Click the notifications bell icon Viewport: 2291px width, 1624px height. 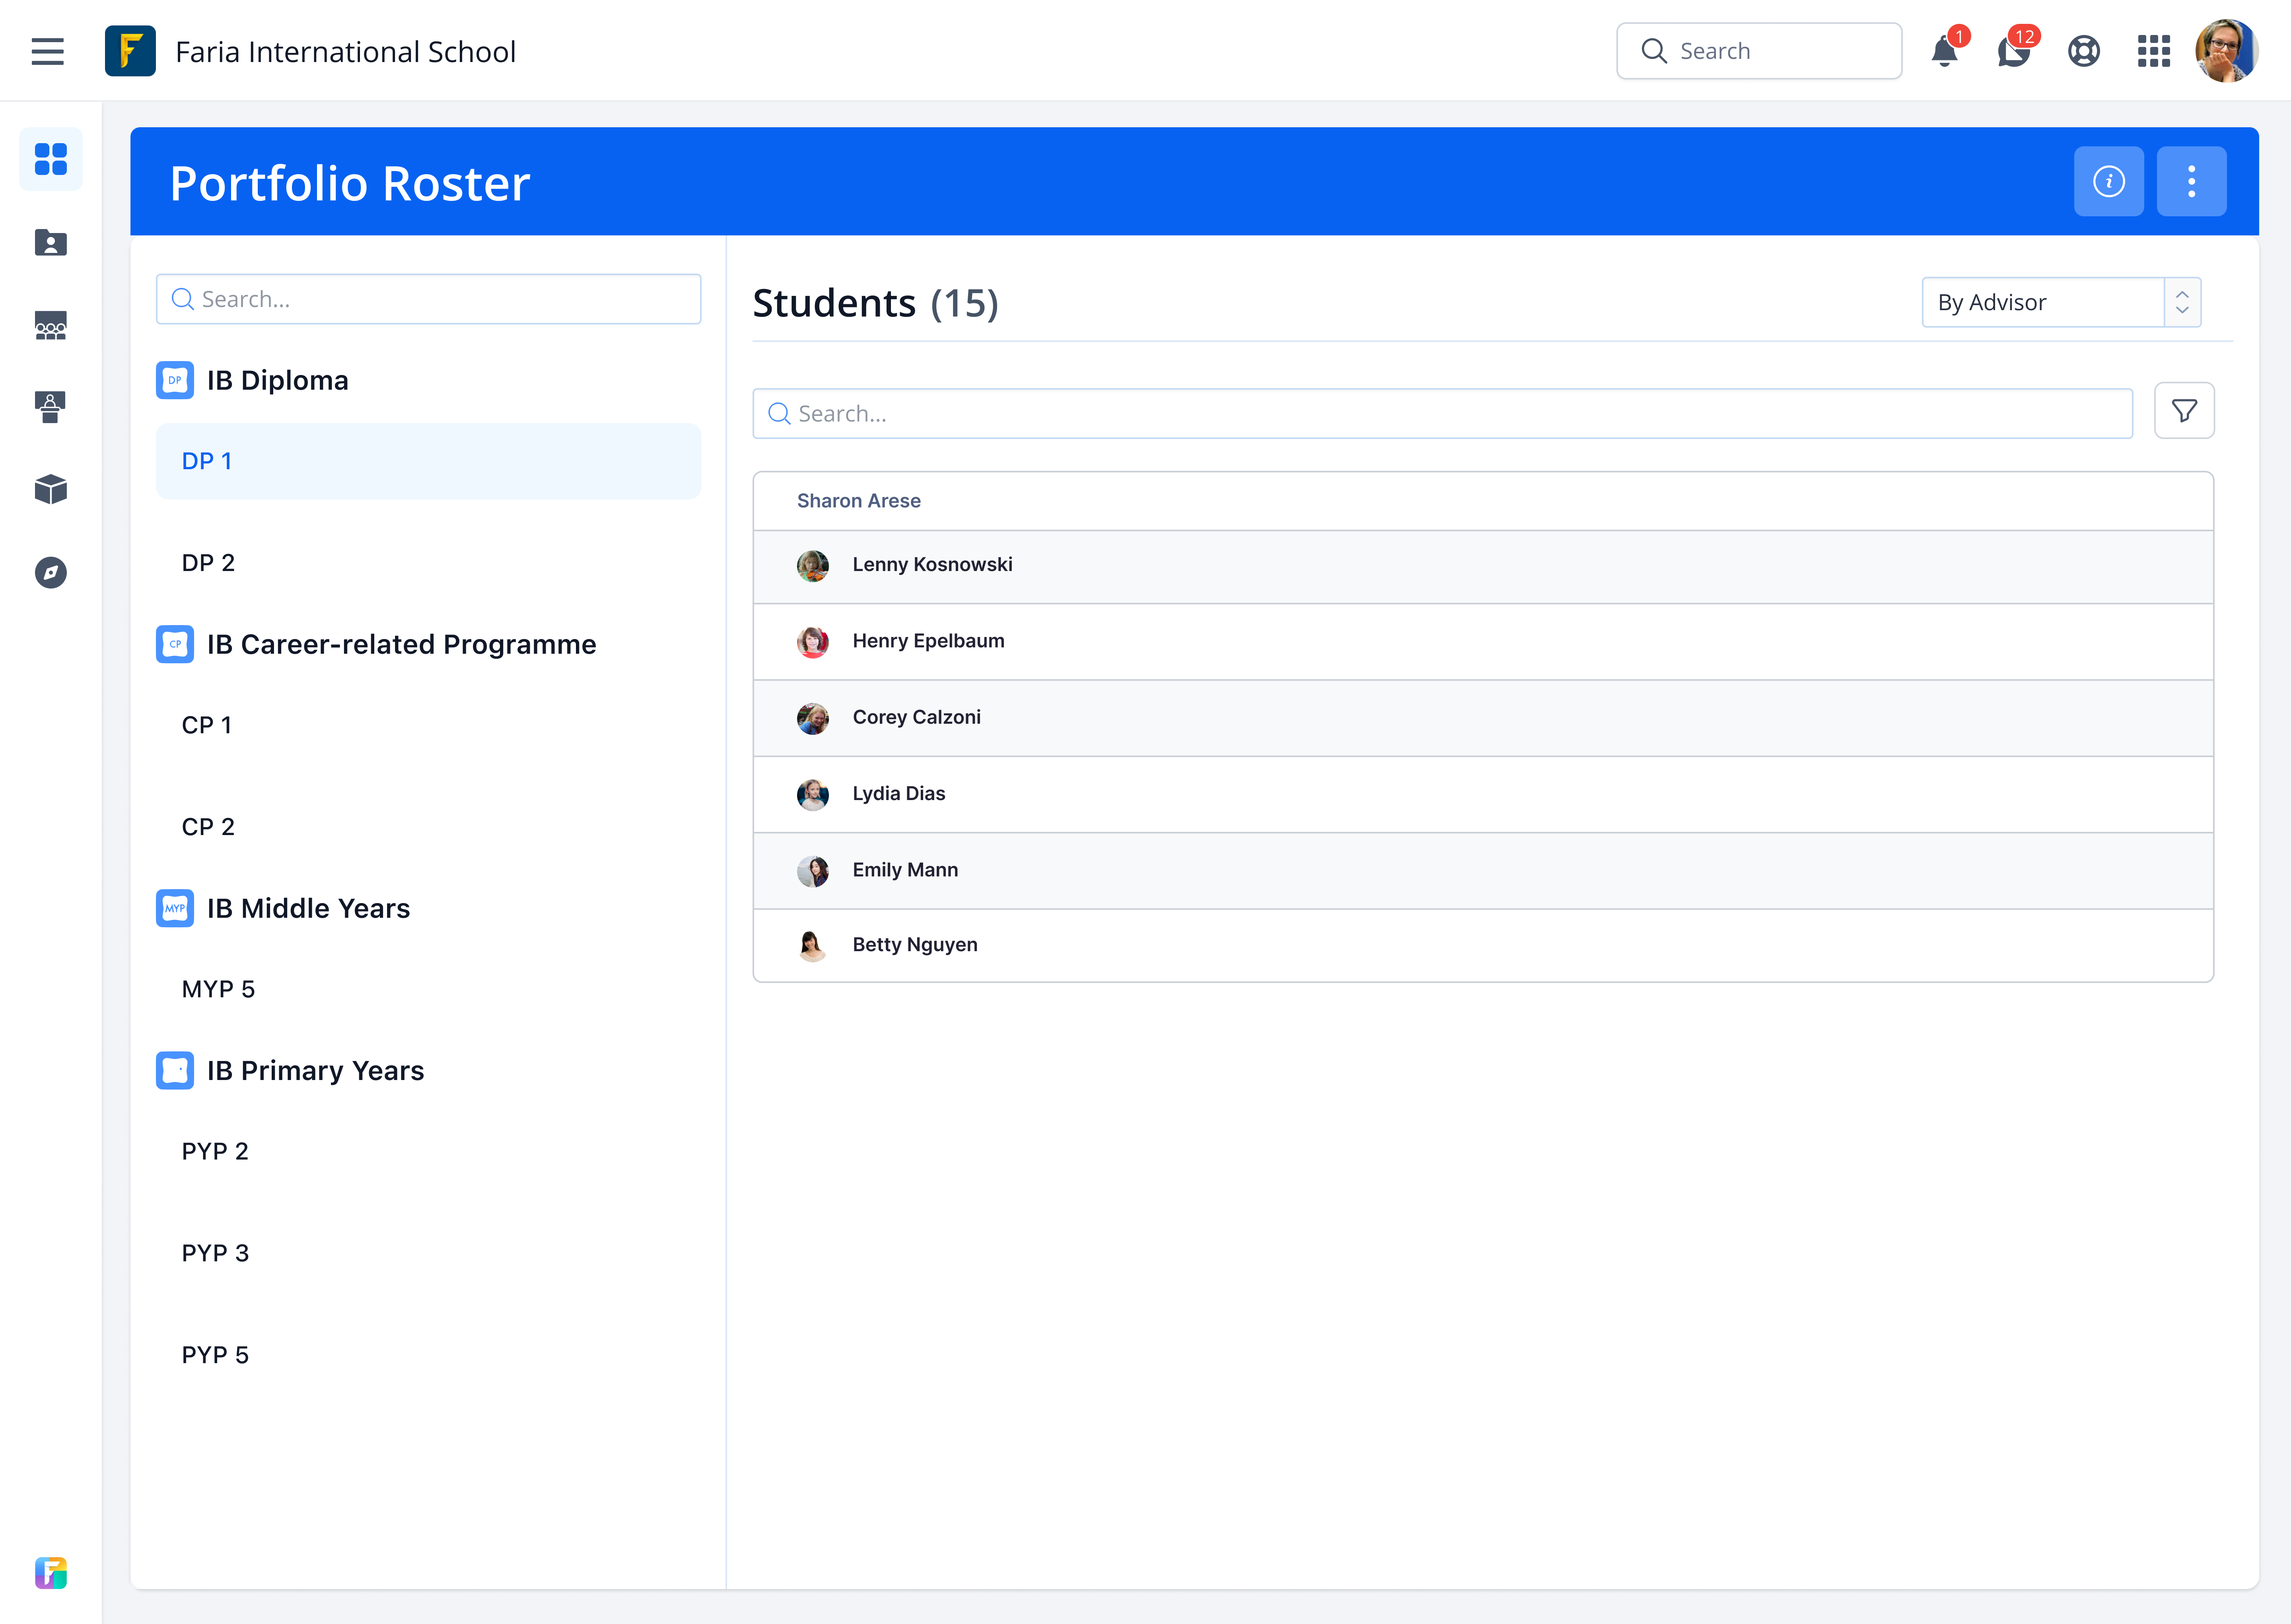1944,51
